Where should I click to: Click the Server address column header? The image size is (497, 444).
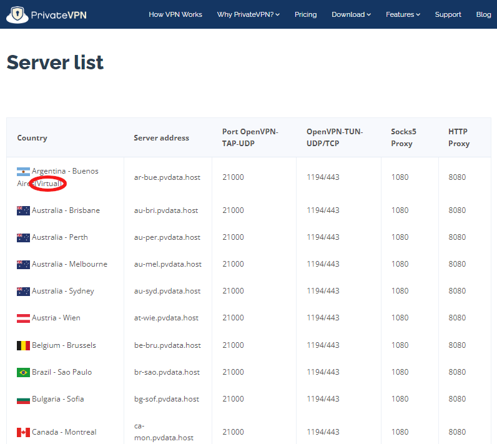[x=161, y=138]
